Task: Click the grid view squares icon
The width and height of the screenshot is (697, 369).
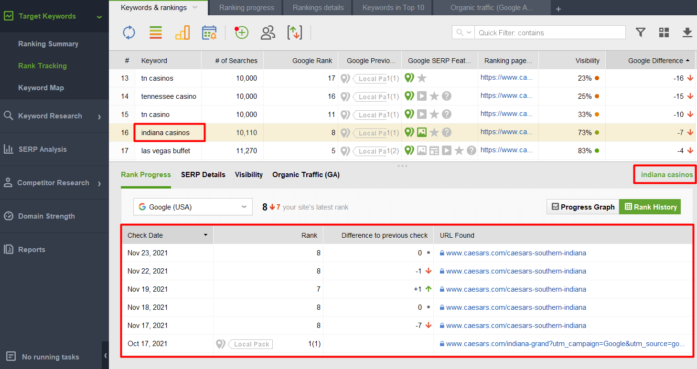Action: click(664, 32)
